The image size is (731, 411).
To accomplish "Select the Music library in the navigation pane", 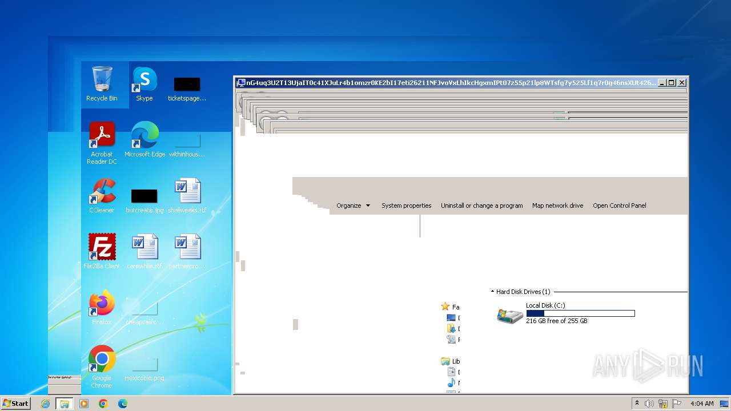I will 452,383.
